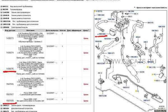The width and height of the screenshot is (168, 112).
Task: Expand the 18481B tree node icon
Action: click(1, 18)
